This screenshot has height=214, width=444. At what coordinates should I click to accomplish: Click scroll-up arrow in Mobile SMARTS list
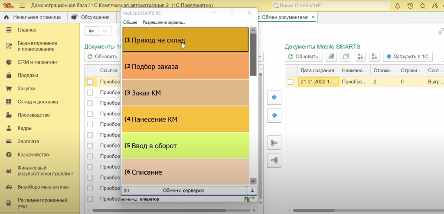tap(253, 30)
